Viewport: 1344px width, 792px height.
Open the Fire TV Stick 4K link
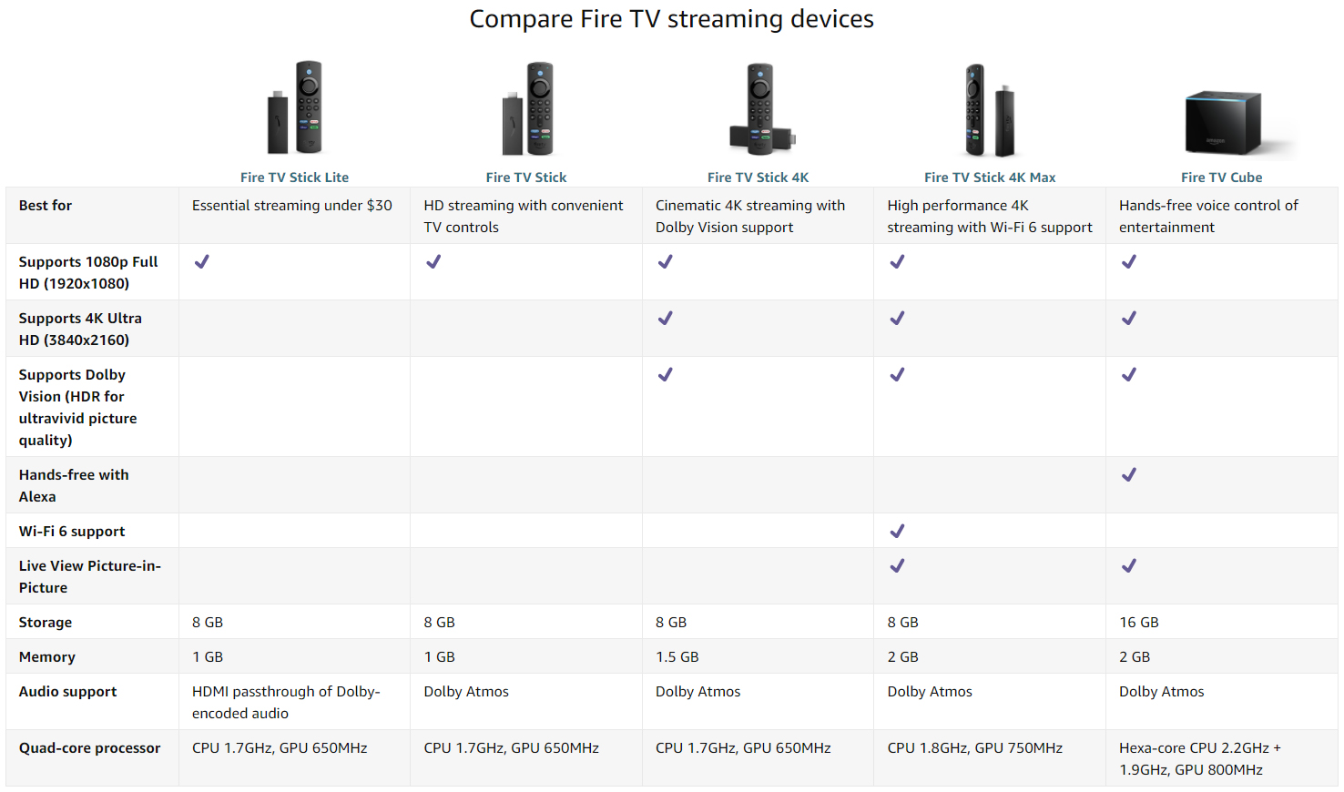758,178
